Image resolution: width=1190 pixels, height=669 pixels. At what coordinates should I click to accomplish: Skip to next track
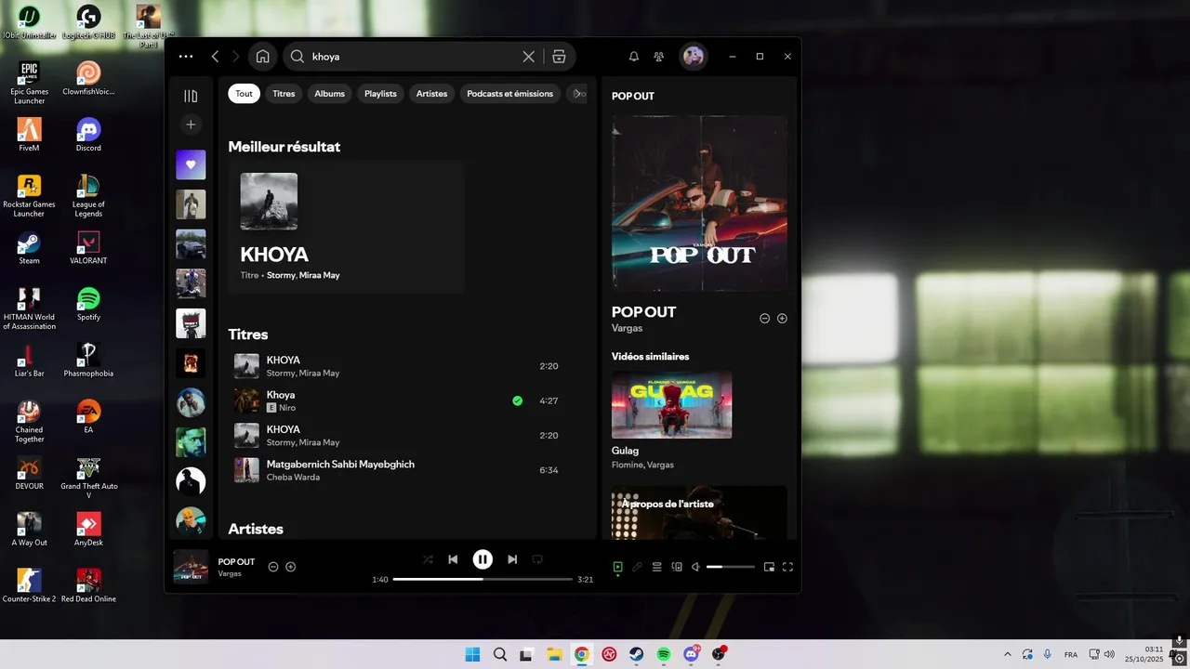512,559
